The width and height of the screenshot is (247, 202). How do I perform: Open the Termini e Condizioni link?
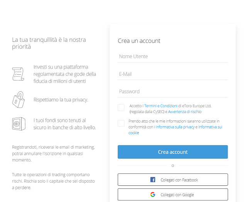point(161,106)
